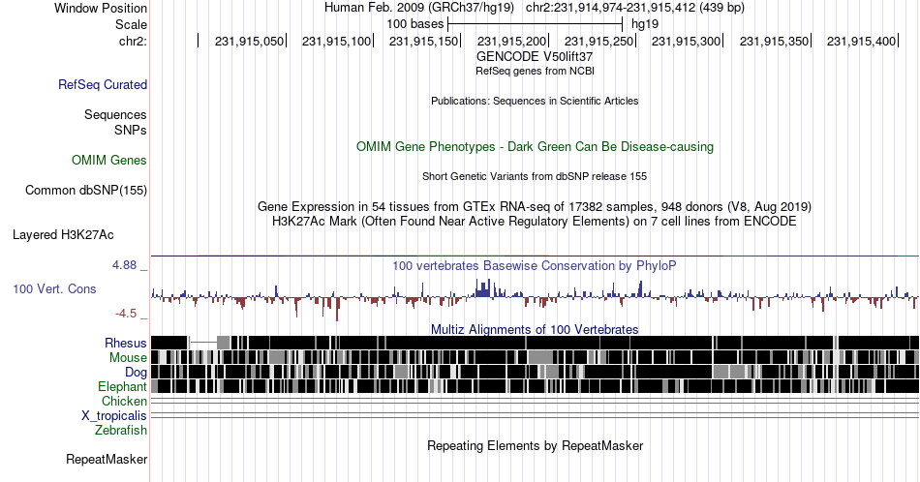Click the Mouse alignment species label

click(x=128, y=358)
